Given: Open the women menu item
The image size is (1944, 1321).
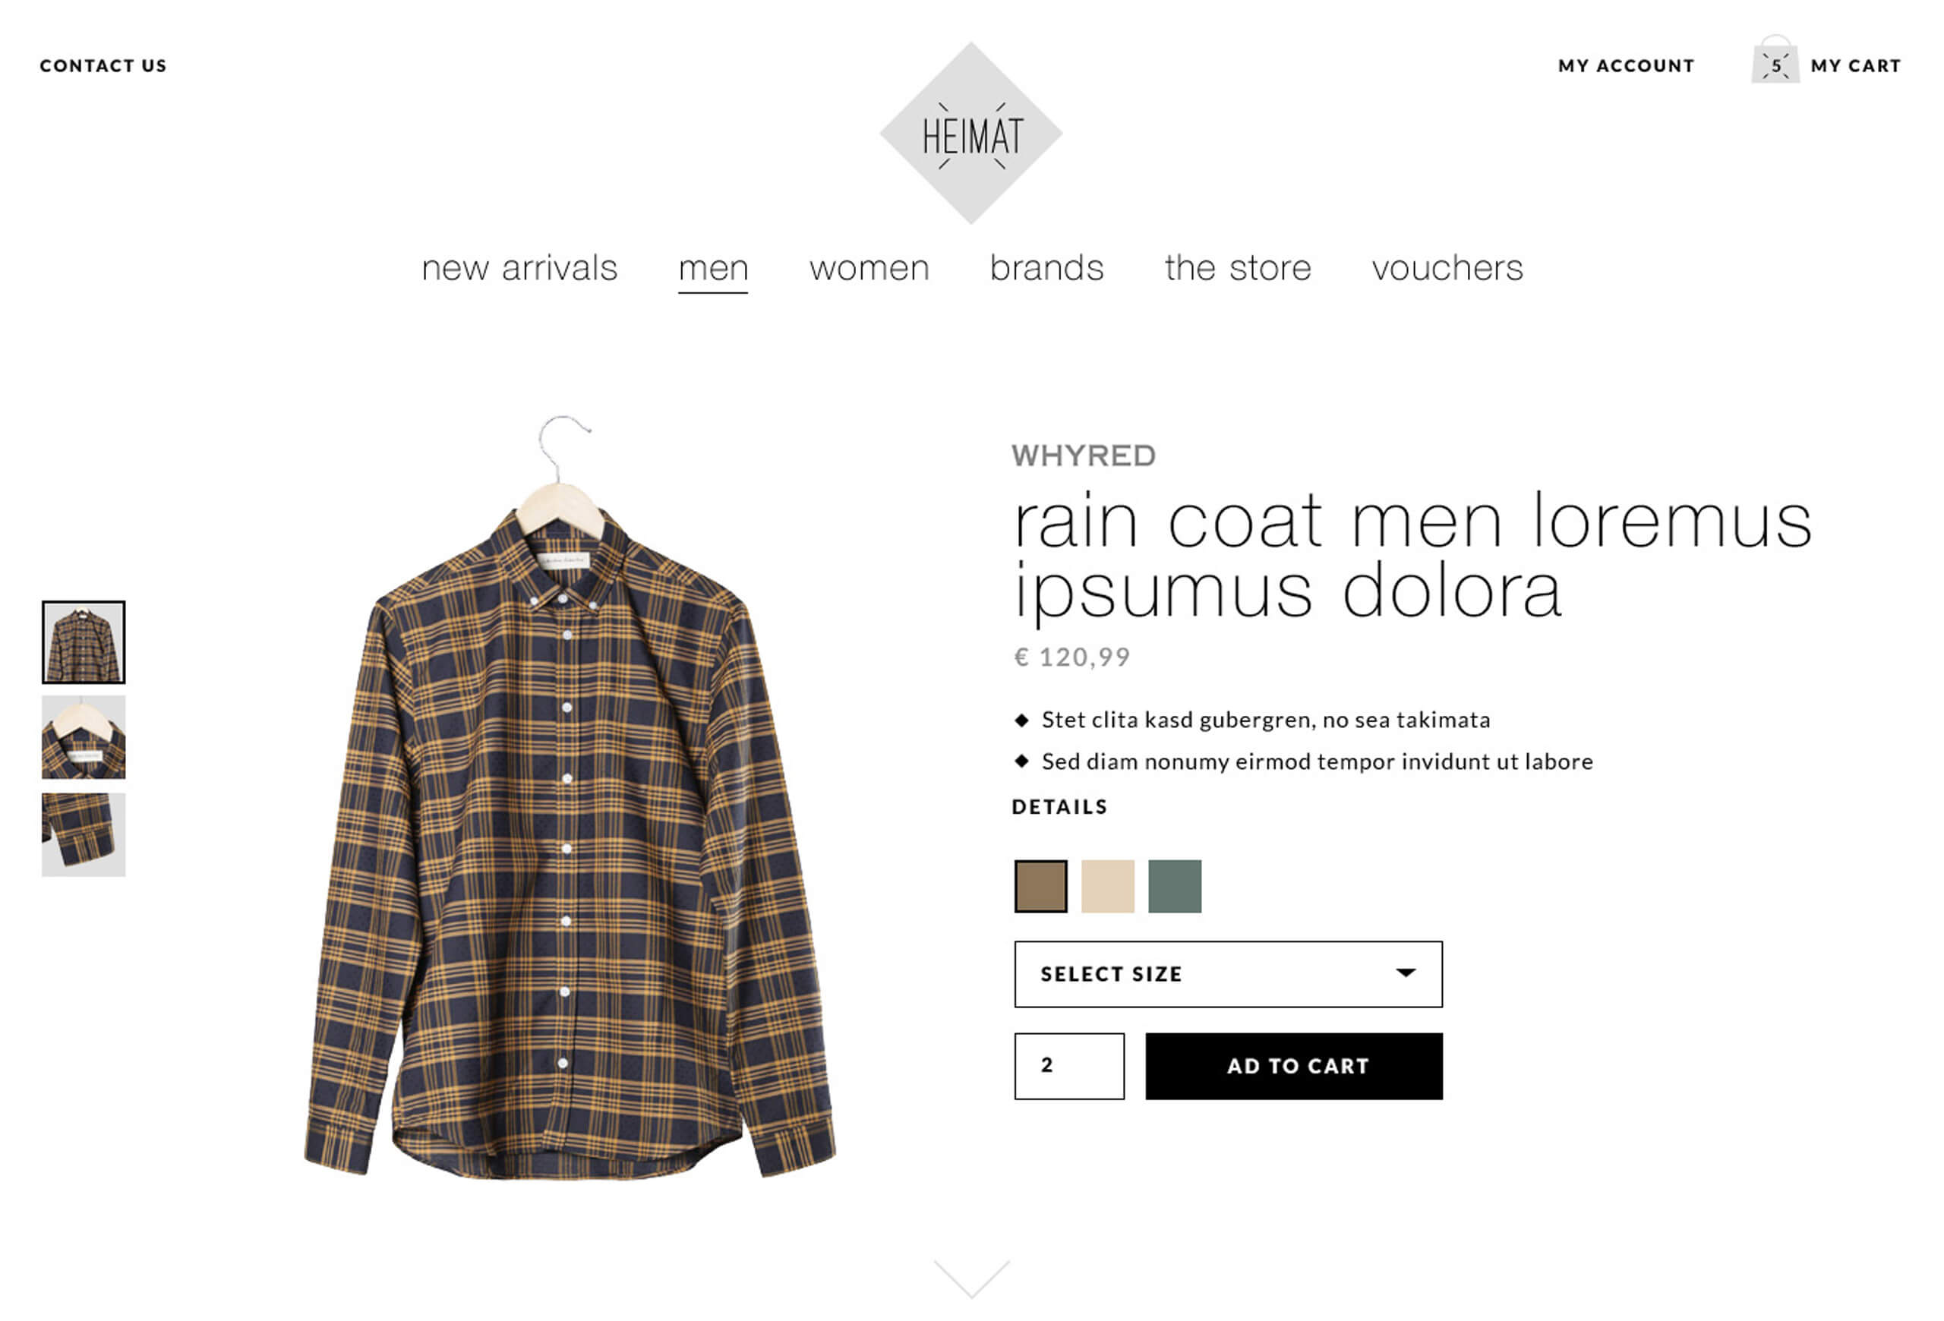Looking at the screenshot, I should [869, 269].
